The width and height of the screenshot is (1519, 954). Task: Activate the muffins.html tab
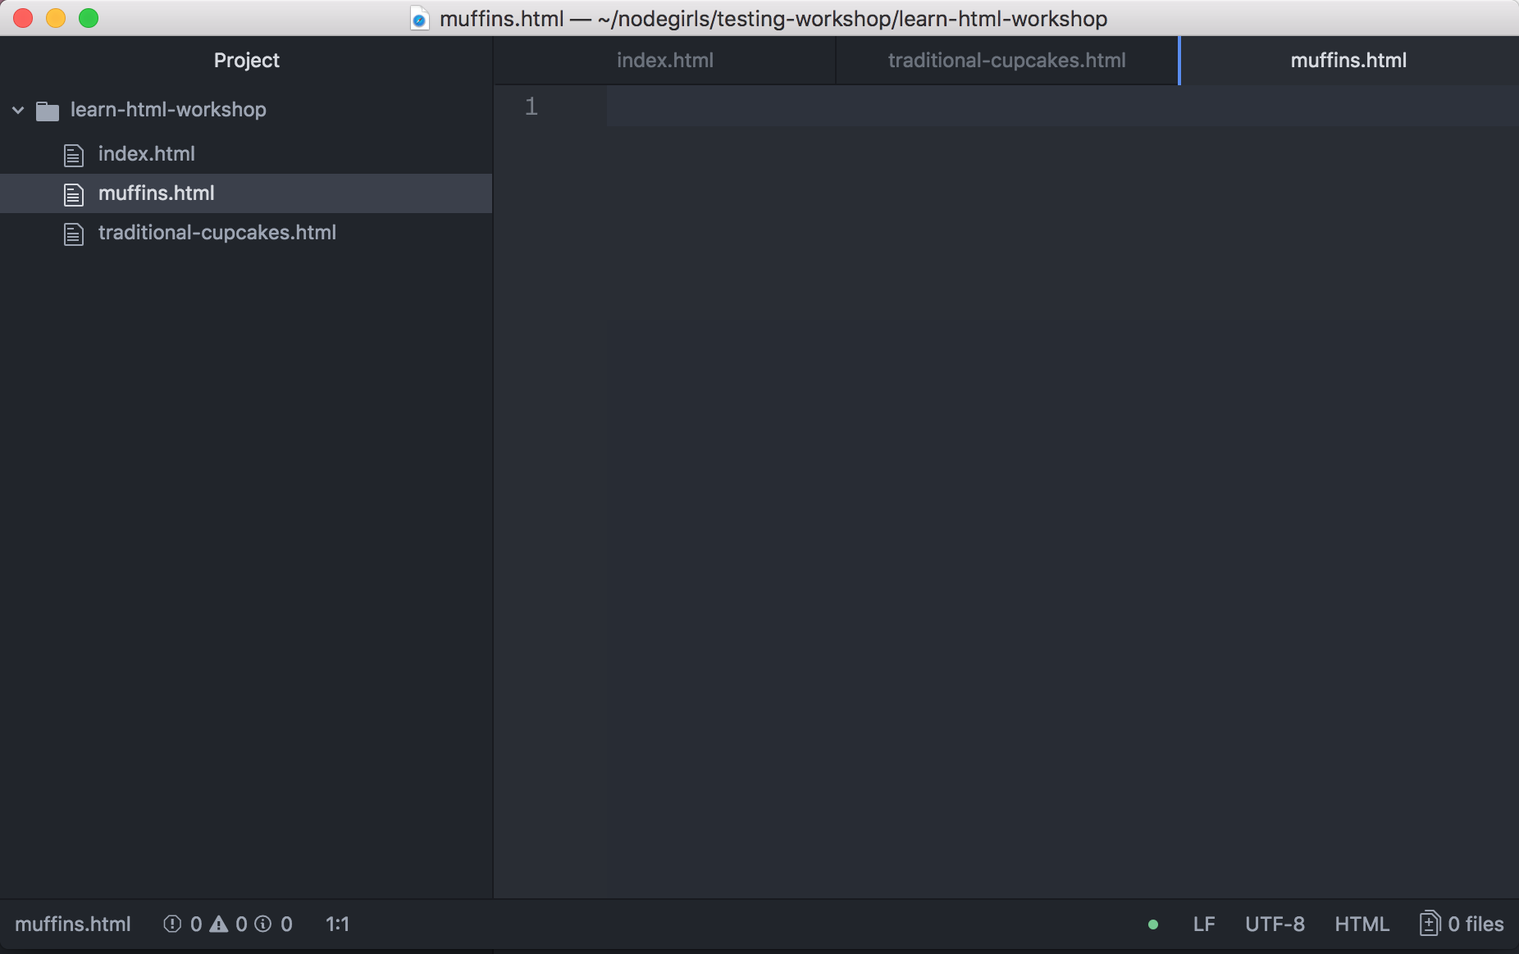(1348, 61)
